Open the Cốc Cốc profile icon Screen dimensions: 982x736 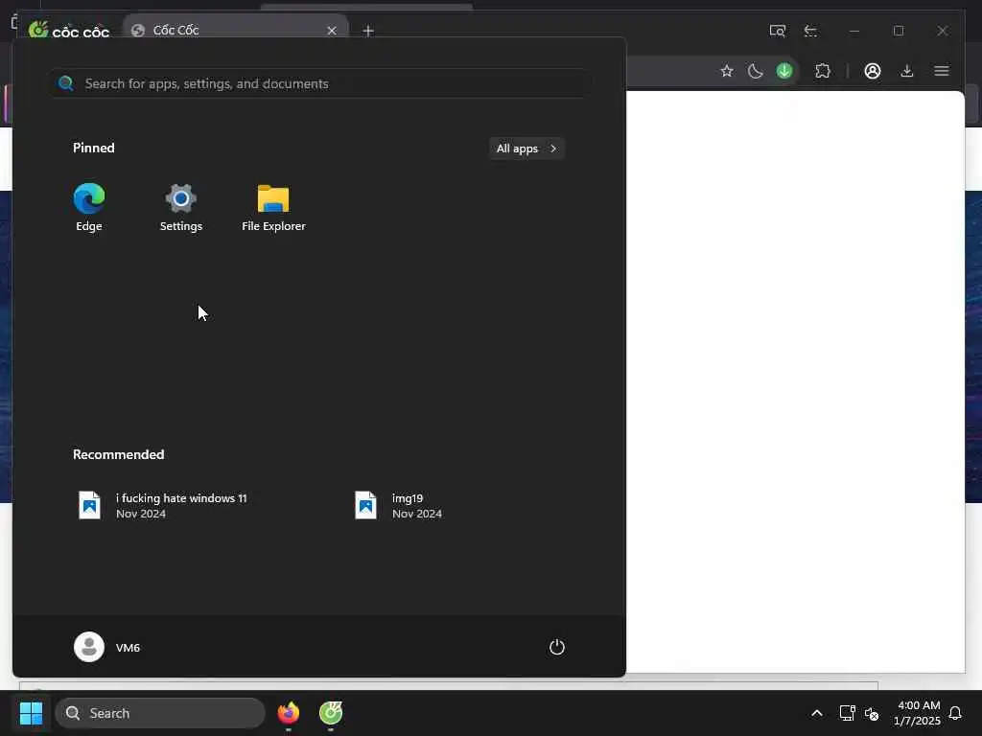click(x=873, y=71)
